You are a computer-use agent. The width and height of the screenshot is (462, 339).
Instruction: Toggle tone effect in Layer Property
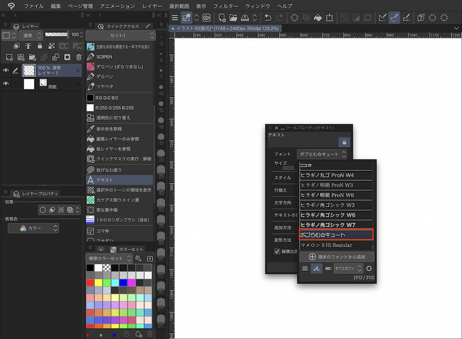pyautogui.click(x=61, y=210)
